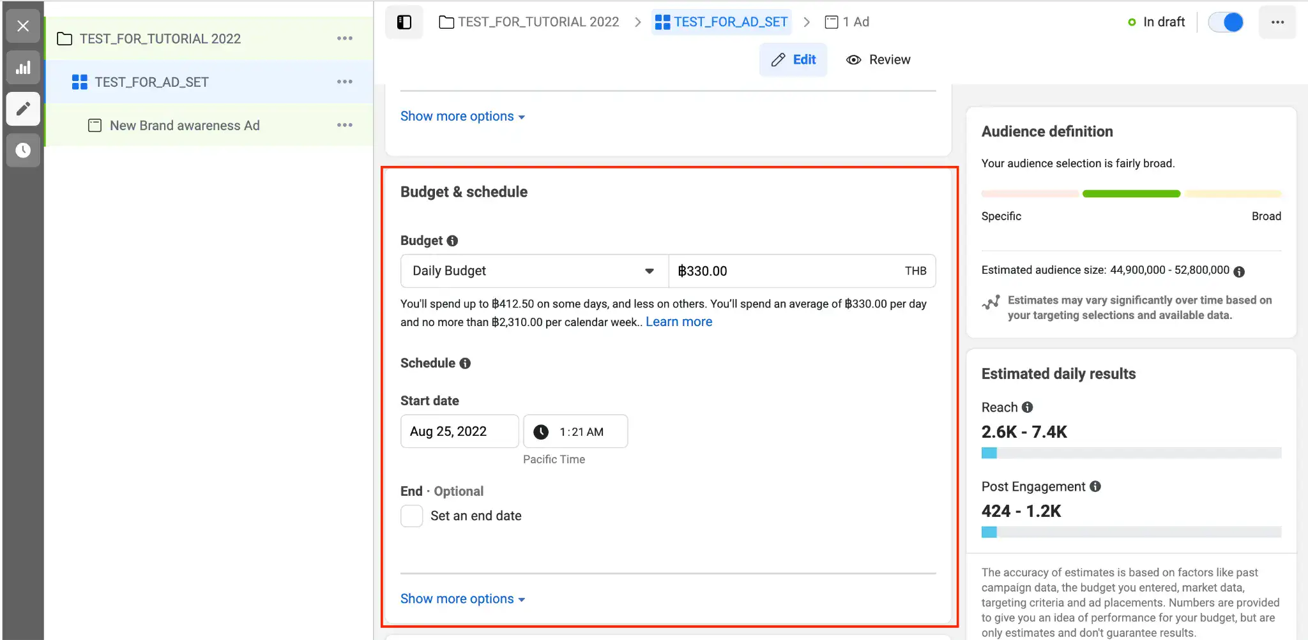Close the editor via the X icon
Viewport: 1308px width, 640px height.
tap(23, 26)
